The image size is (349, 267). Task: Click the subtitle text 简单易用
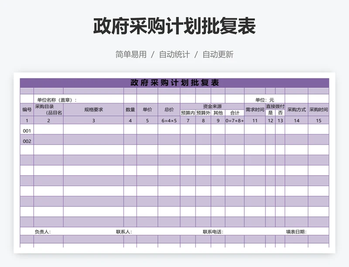(131, 54)
